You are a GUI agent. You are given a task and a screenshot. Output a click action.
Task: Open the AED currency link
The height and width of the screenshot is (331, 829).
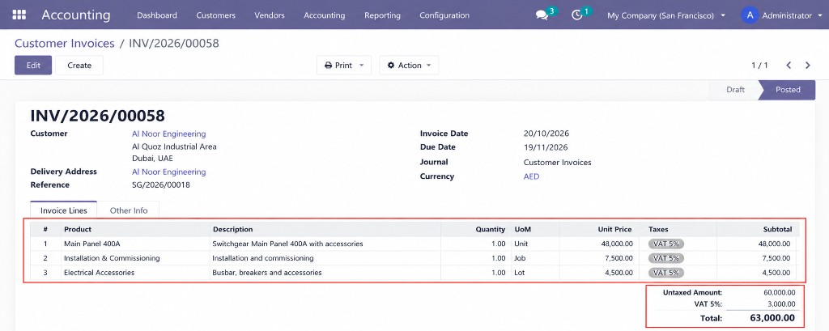(531, 176)
